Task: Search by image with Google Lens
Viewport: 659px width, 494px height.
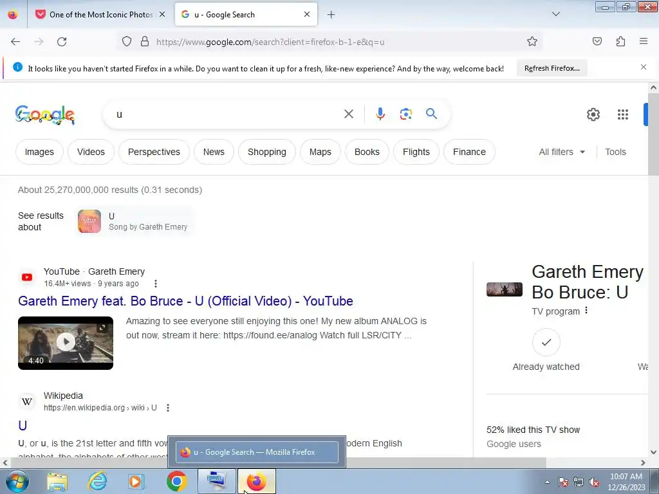Action: click(x=405, y=114)
